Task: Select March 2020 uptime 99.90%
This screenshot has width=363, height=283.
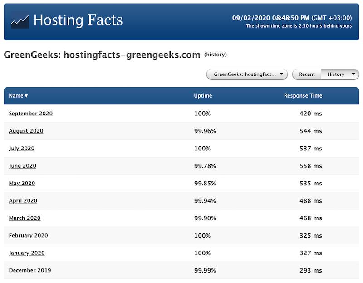Action: coord(205,218)
